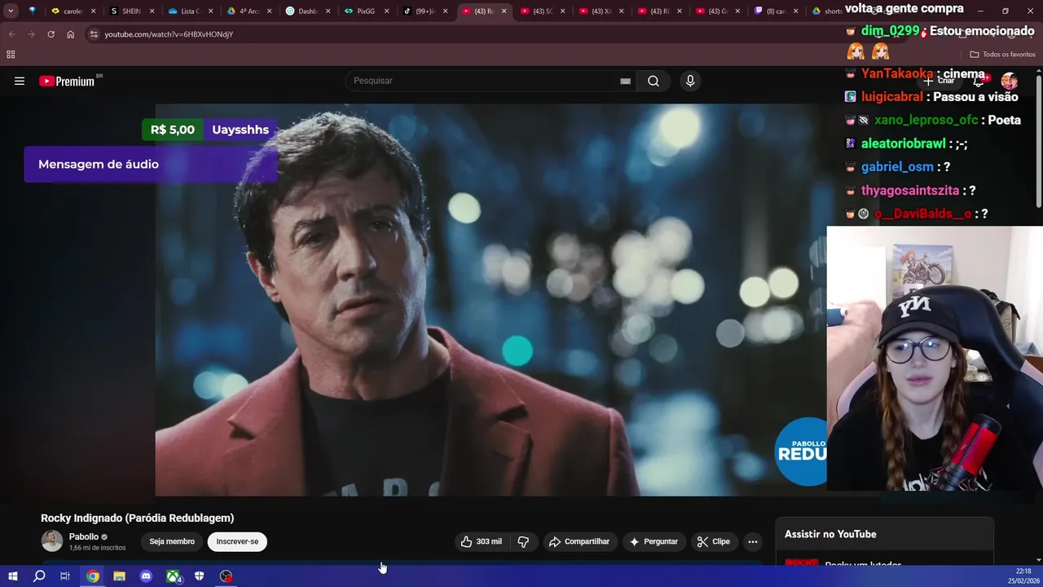Open the YouTube notifications bell

[979, 81]
